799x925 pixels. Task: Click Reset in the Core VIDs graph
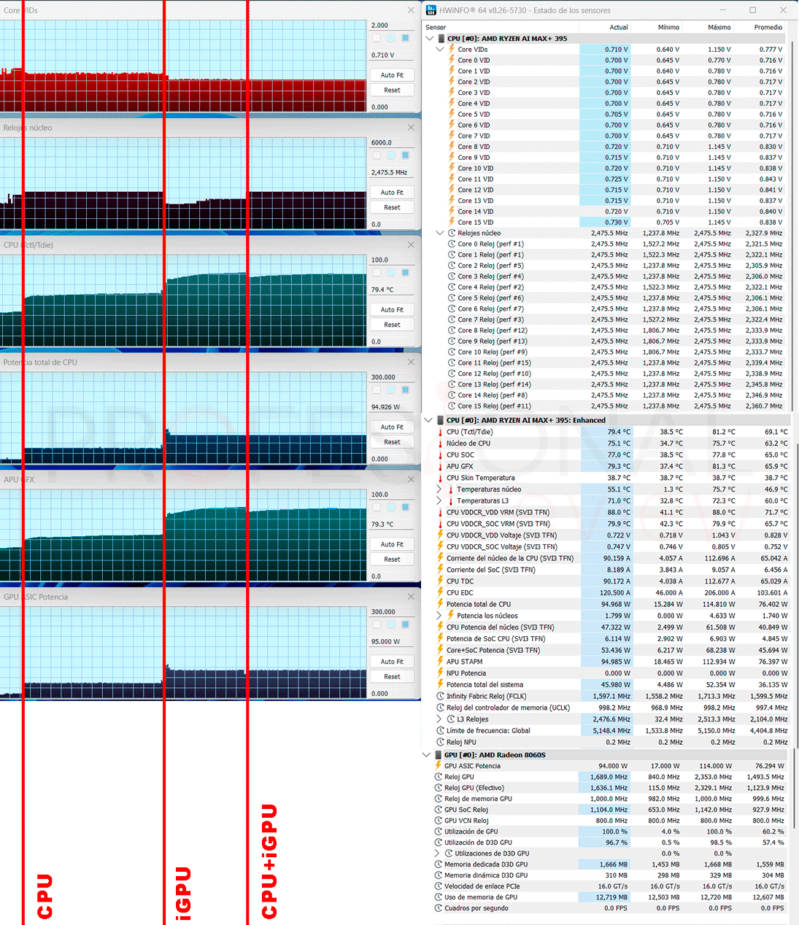393,90
